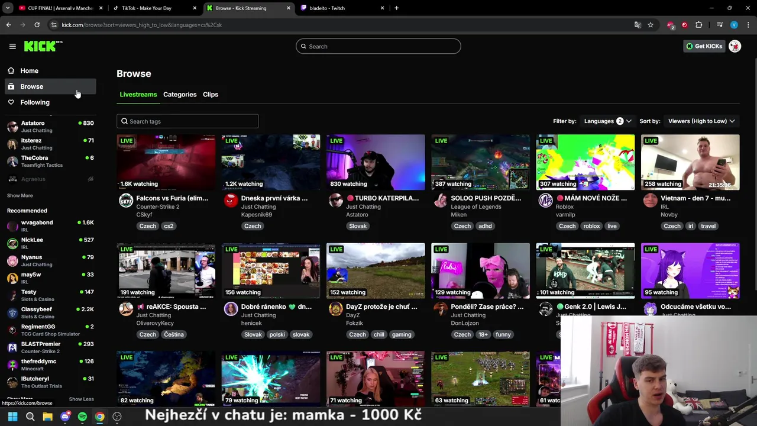Open the Viewers (High to Low) sort dropdown
This screenshot has height=426, width=757.
[x=701, y=121]
